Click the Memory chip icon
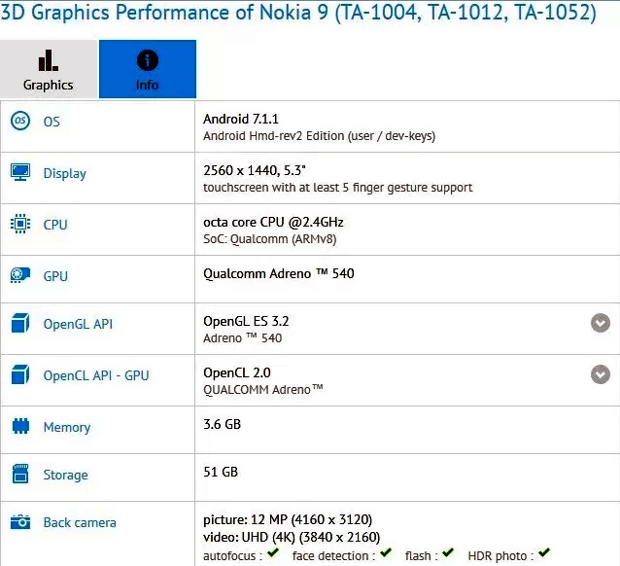Viewport: 620px width, 566px height. [20, 426]
